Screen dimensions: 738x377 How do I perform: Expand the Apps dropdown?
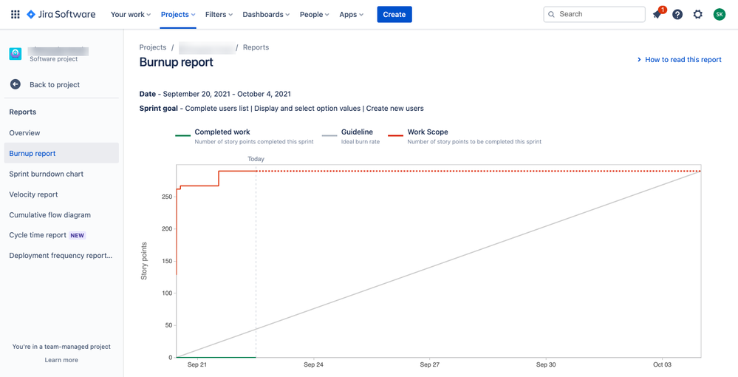coord(351,15)
